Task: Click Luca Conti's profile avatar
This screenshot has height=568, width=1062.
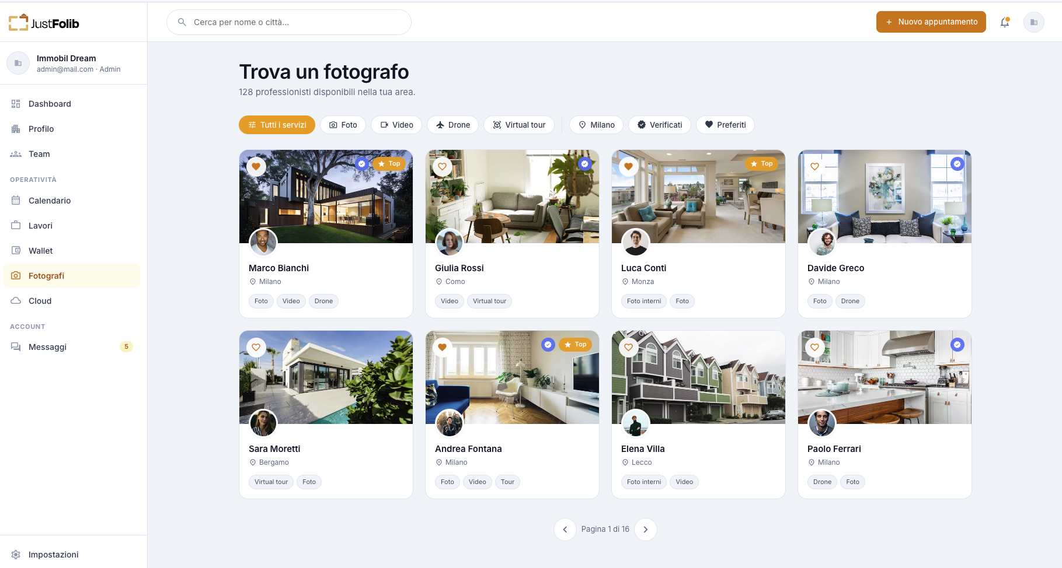Action: tap(636, 243)
